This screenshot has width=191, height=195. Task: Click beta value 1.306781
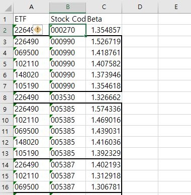[104, 187]
